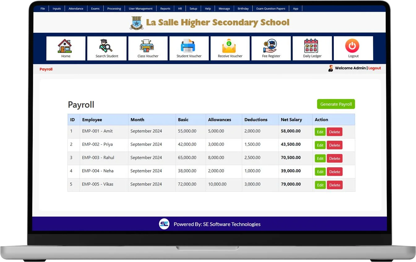Expand the HR menu
The height and width of the screenshot is (262, 416).
tap(180, 9)
